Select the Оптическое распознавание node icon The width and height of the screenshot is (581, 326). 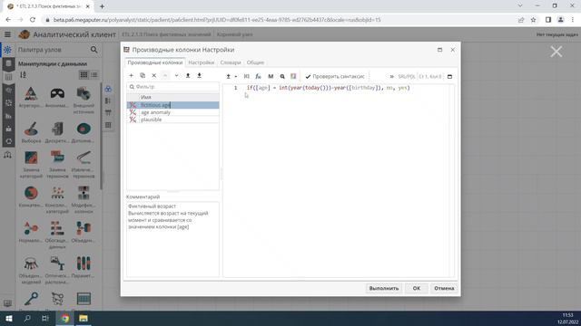click(57, 264)
